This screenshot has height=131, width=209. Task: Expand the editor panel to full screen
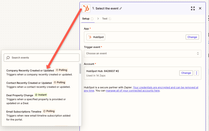pos(193,8)
